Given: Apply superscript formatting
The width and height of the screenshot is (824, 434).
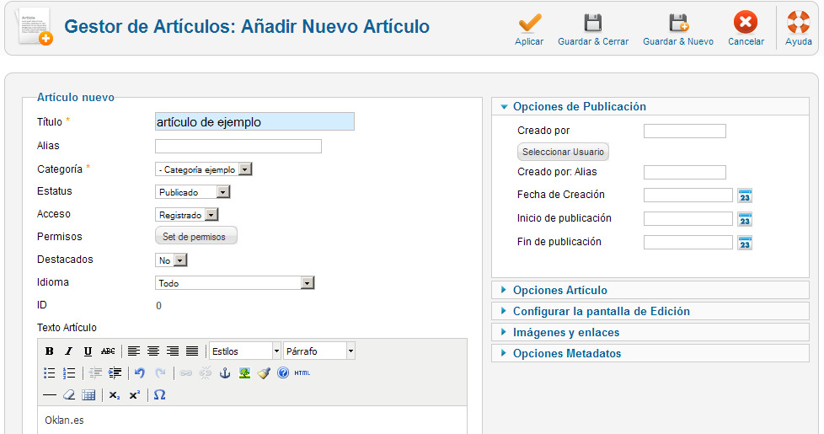Looking at the screenshot, I should click(x=135, y=395).
